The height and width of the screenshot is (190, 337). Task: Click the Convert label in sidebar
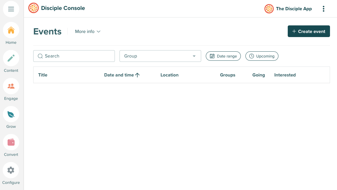click(x=11, y=154)
